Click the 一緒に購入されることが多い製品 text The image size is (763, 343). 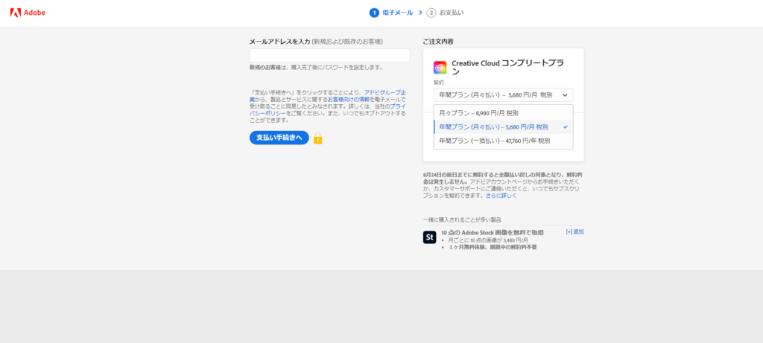coord(462,220)
